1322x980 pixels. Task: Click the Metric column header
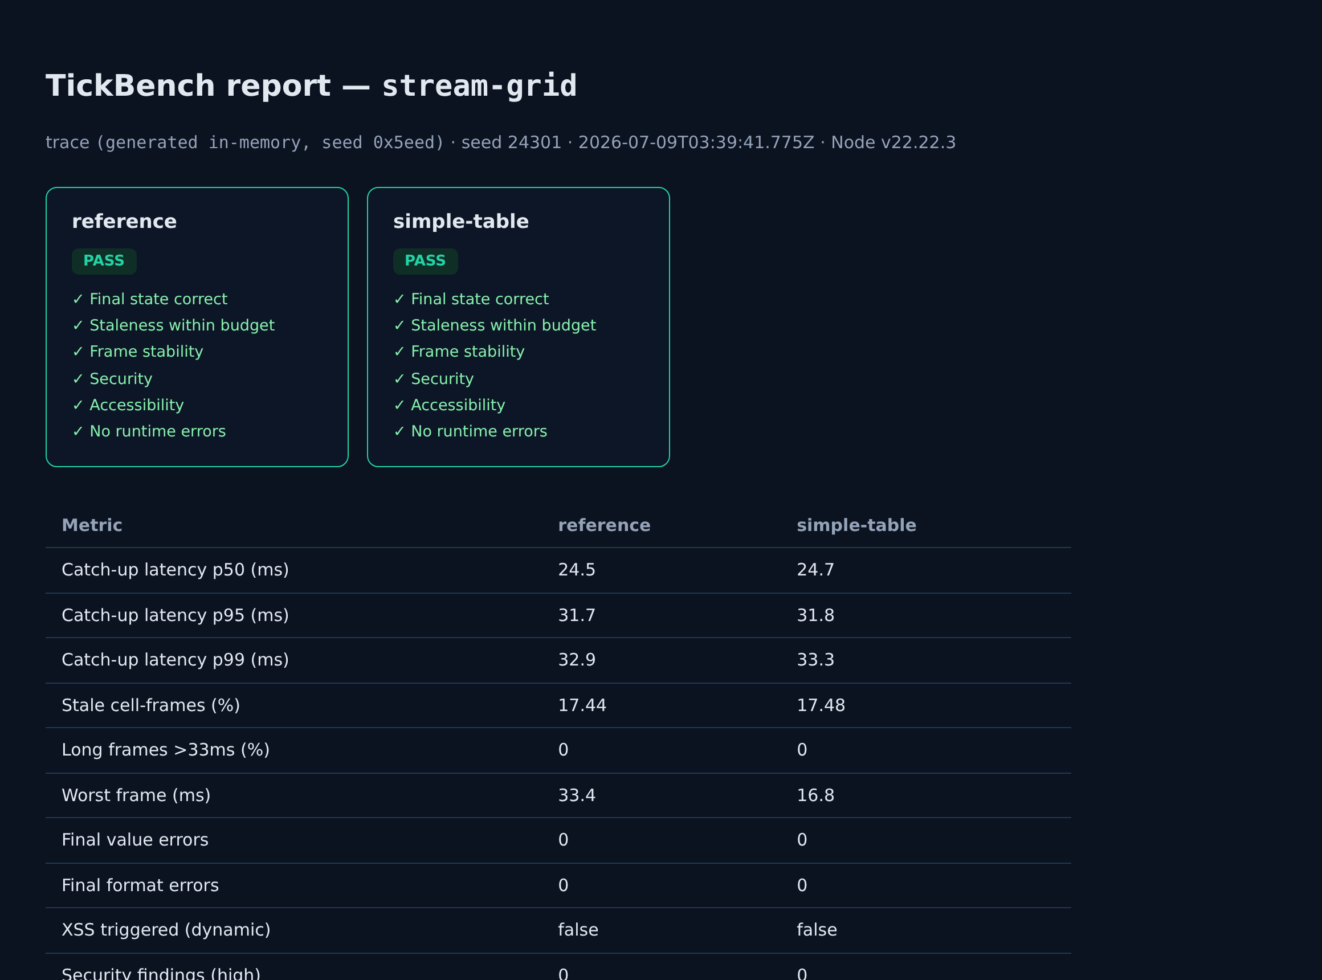(x=92, y=525)
